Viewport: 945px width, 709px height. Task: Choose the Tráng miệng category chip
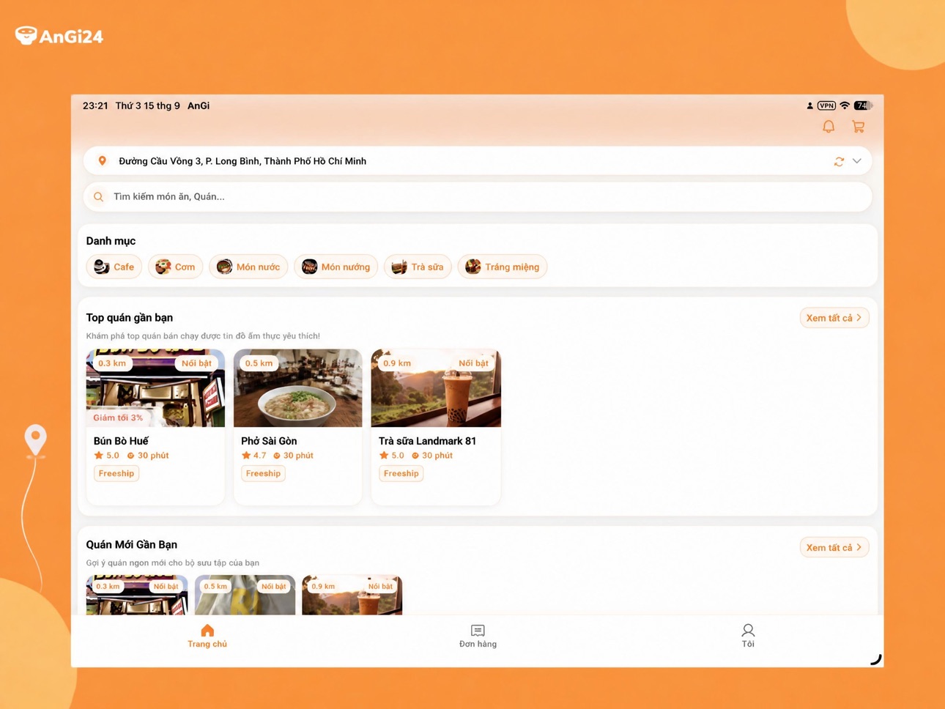tap(503, 267)
